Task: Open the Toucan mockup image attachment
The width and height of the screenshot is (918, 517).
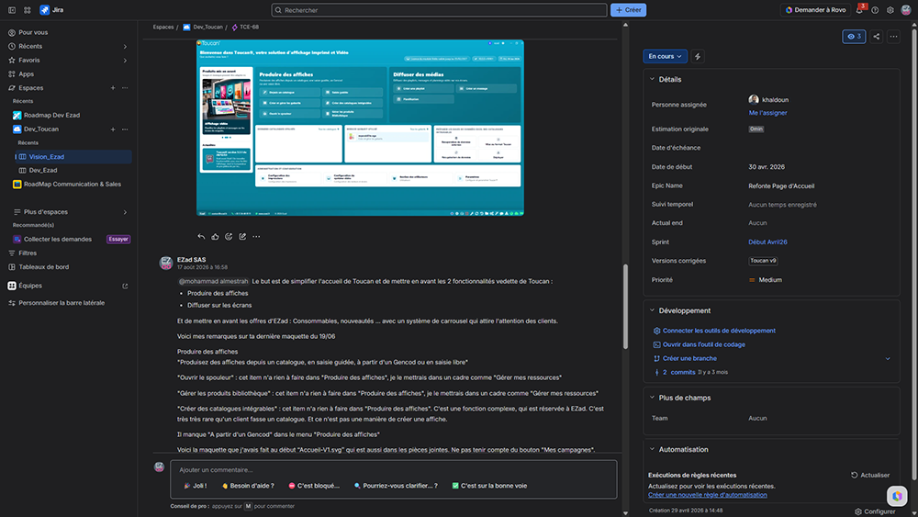Action: tap(360, 128)
